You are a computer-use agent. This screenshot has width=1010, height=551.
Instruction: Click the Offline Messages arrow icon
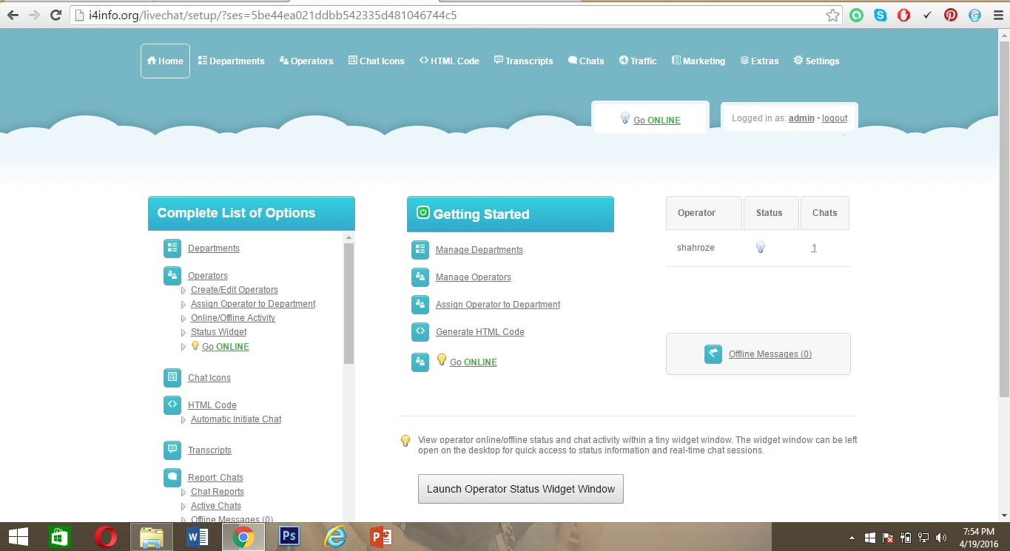(713, 354)
